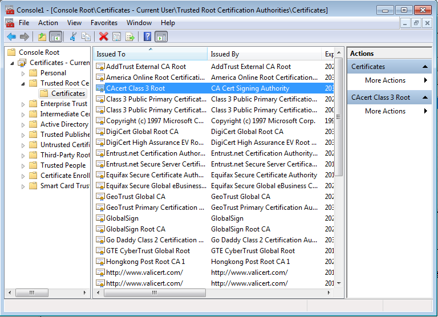Toggle the Show/Hide Action Pane icon
438x317 pixels.
[x=161, y=37]
